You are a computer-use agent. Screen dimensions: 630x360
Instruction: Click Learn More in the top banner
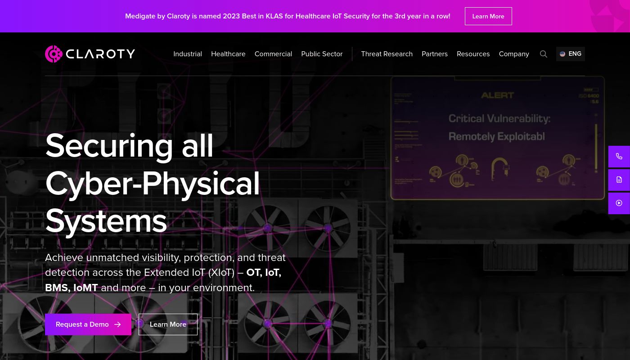[x=488, y=16]
